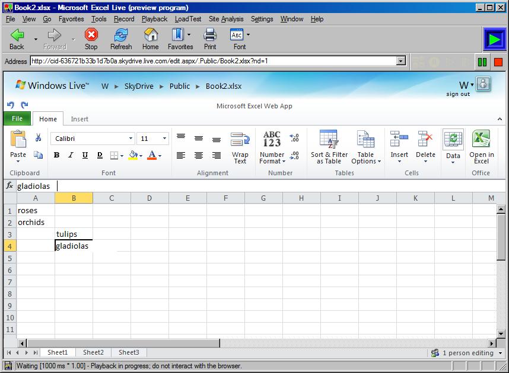Image resolution: width=509 pixels, height=373 pixels.
Task: Click the sign out link
Action: [457, 94]
